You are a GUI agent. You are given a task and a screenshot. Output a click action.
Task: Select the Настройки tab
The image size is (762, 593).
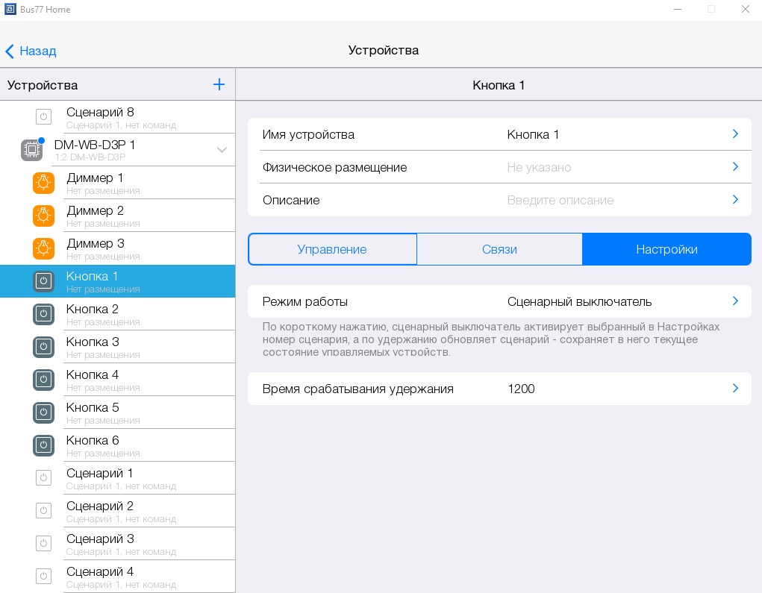pyautogui.click(x=666, y=249)
